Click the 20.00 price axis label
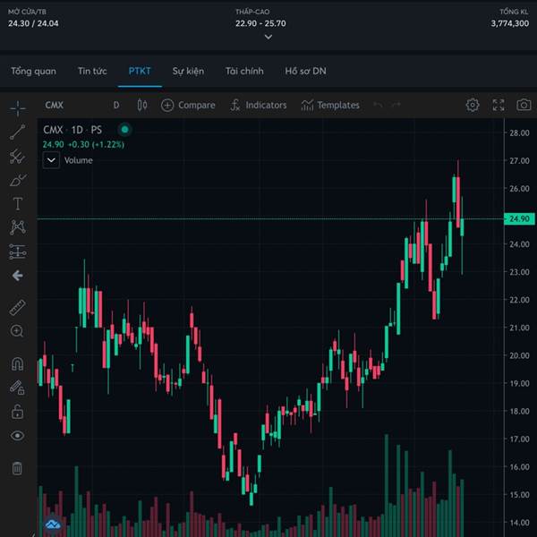This screenshot has height=537, width=537. [x=519, y=355]
